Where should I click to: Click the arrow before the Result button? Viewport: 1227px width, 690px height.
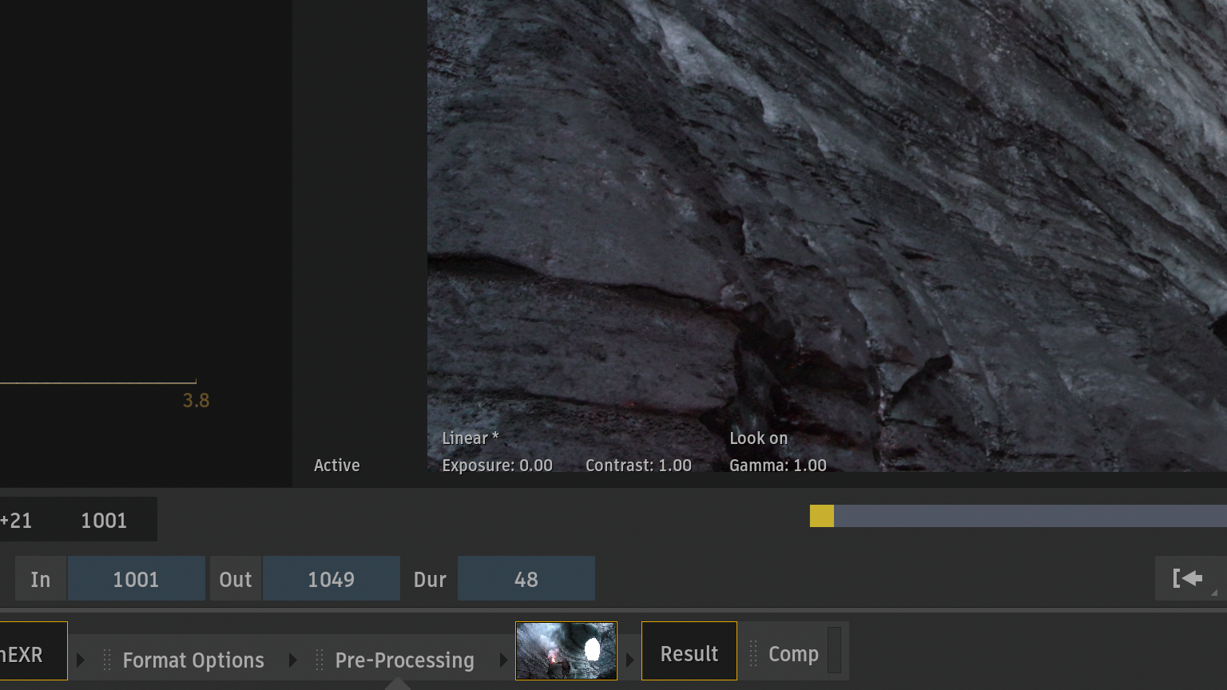click(x=629, y=660)
